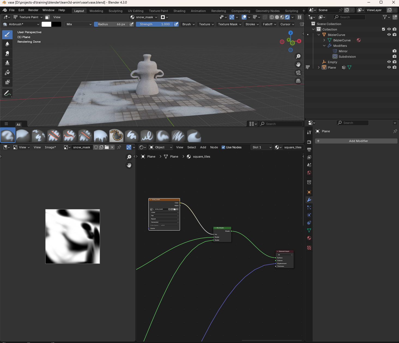Image resolution: width=399 pixels, height=343 pixels.
Task: Click the white primary color swatch
Action: pyautogui.click(x=46, y=24)
